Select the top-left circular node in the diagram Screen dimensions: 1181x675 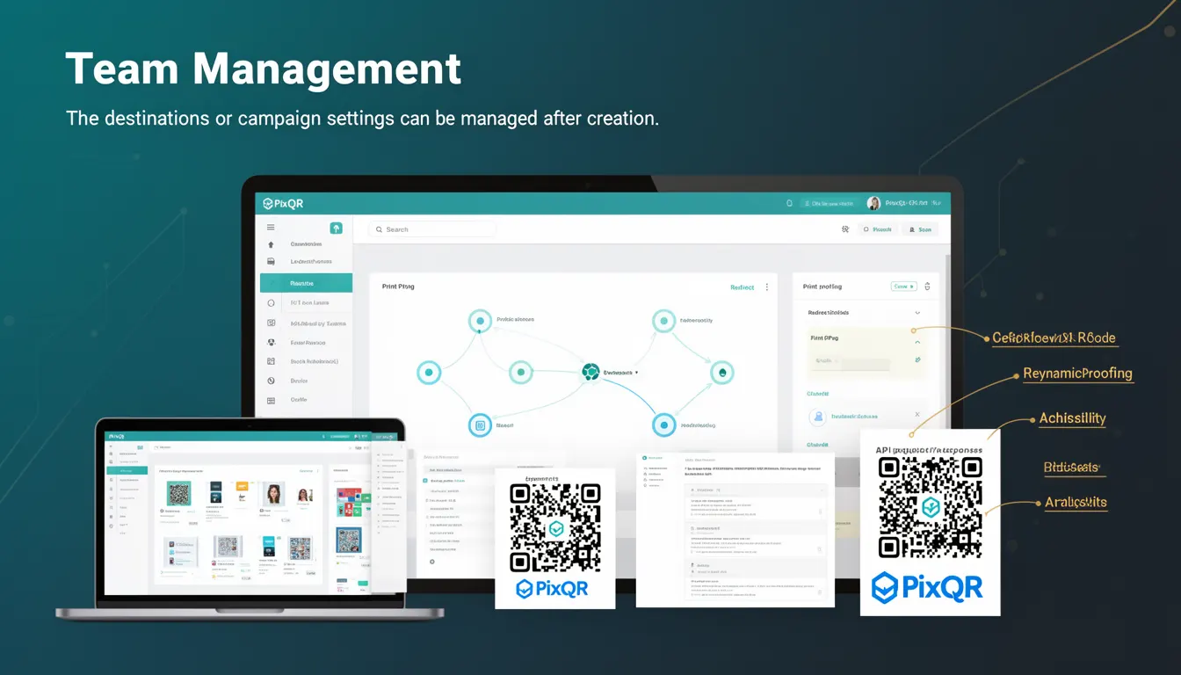[x=480, y=322]
